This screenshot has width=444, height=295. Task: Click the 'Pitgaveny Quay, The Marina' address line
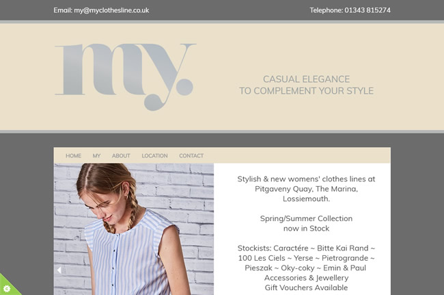[x=307, y=189]
